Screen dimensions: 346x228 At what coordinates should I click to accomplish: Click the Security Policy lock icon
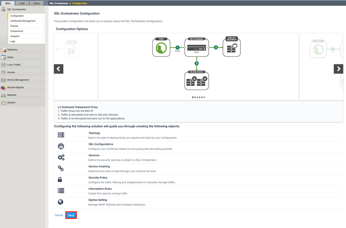tap(60, 180)
